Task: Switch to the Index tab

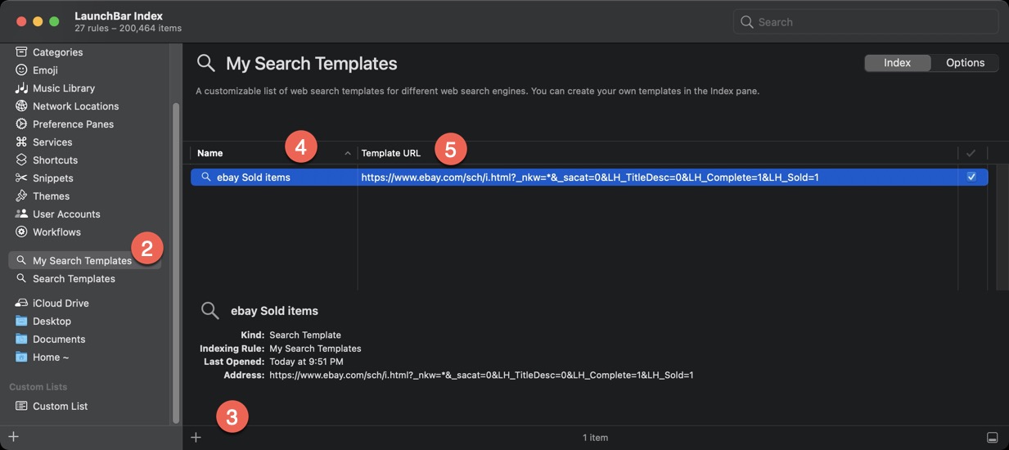Action: (x=898, y=63)
